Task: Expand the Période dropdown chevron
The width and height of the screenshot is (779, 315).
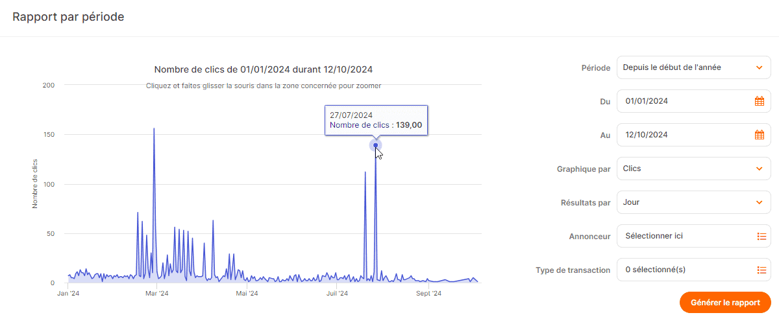Action: [759, 67]
